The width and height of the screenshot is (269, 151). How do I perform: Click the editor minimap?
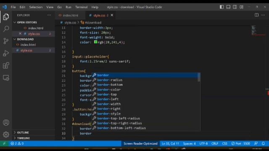258,31
